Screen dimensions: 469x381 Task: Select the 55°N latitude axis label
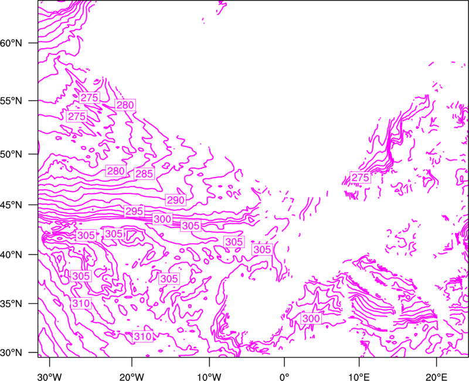point(11,101)
